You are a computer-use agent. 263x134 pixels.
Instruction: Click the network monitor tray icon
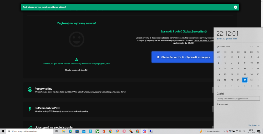coord(237,131)
